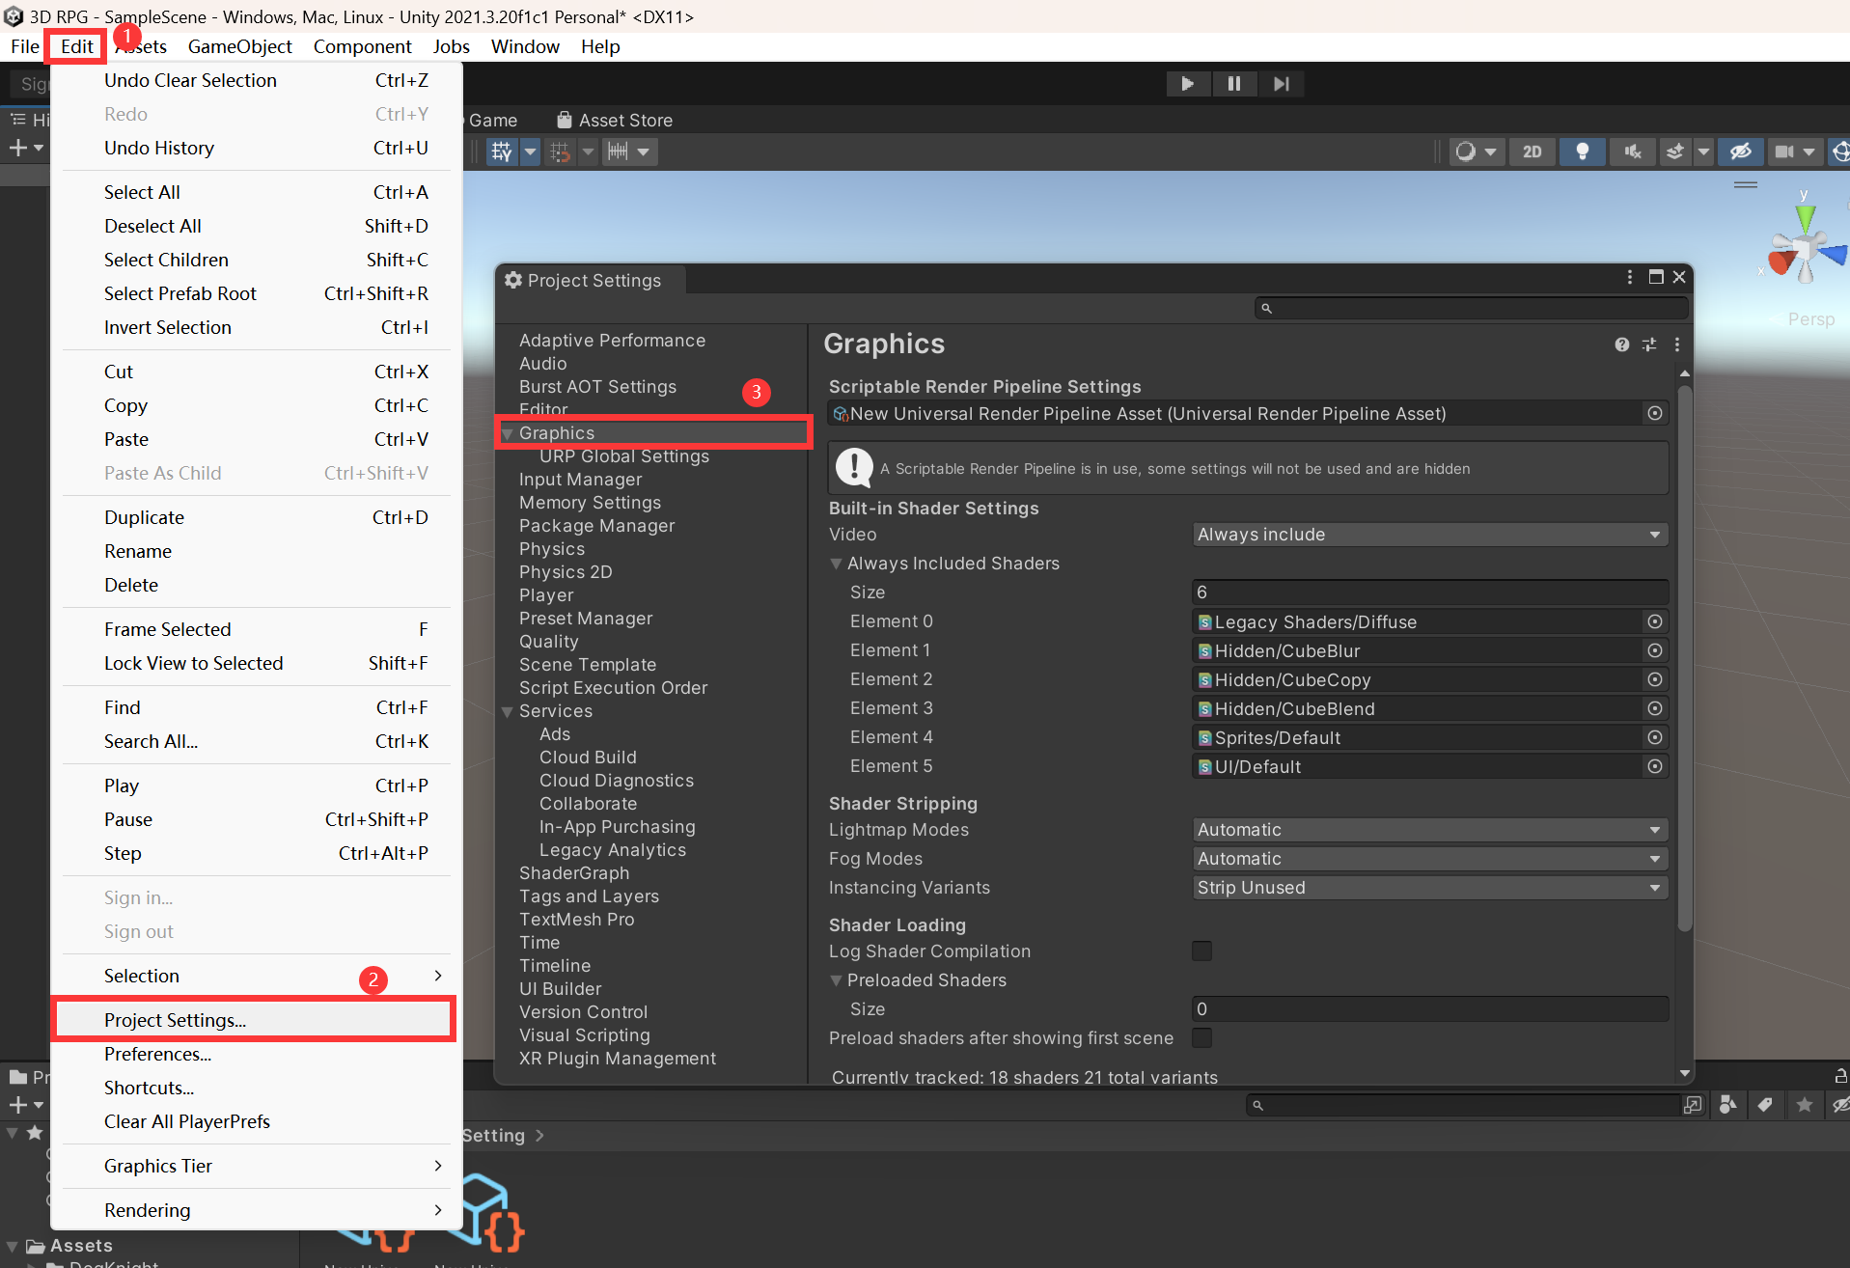
Task: Click the Step frame button
Action: click(x=1281, y=84)
